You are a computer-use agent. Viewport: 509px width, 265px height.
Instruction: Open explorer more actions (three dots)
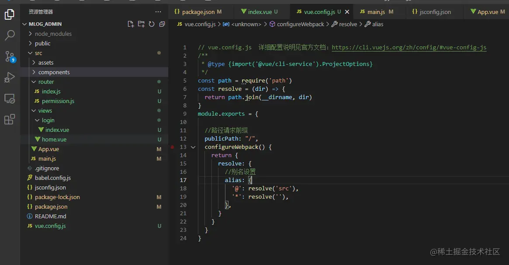pos(158,12)
